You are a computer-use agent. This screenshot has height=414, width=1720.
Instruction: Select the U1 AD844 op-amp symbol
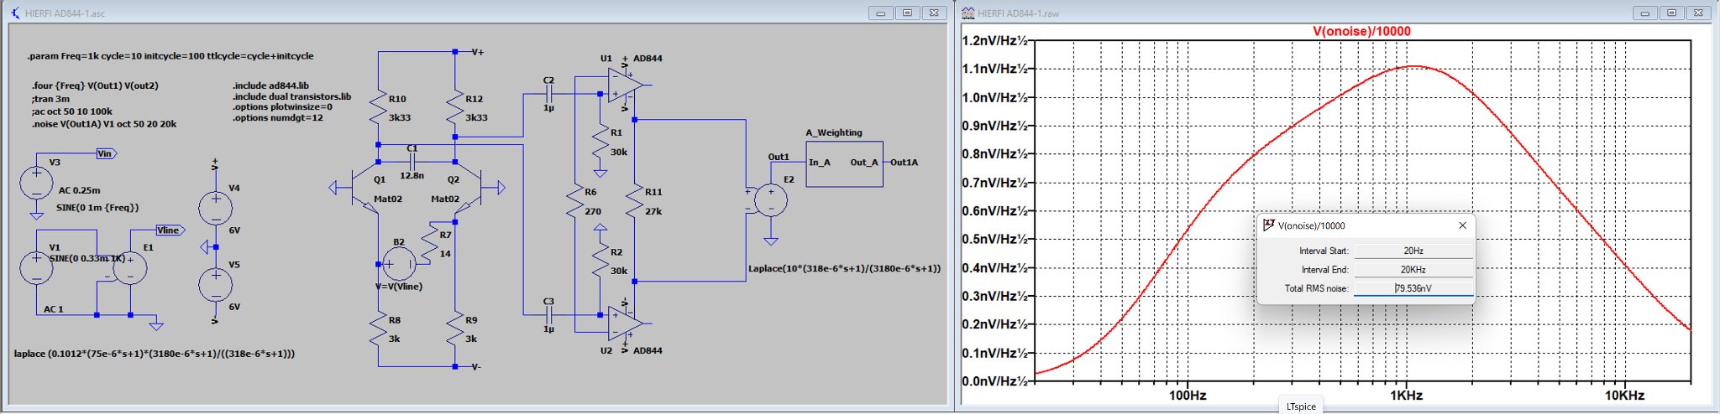(626, 84)
